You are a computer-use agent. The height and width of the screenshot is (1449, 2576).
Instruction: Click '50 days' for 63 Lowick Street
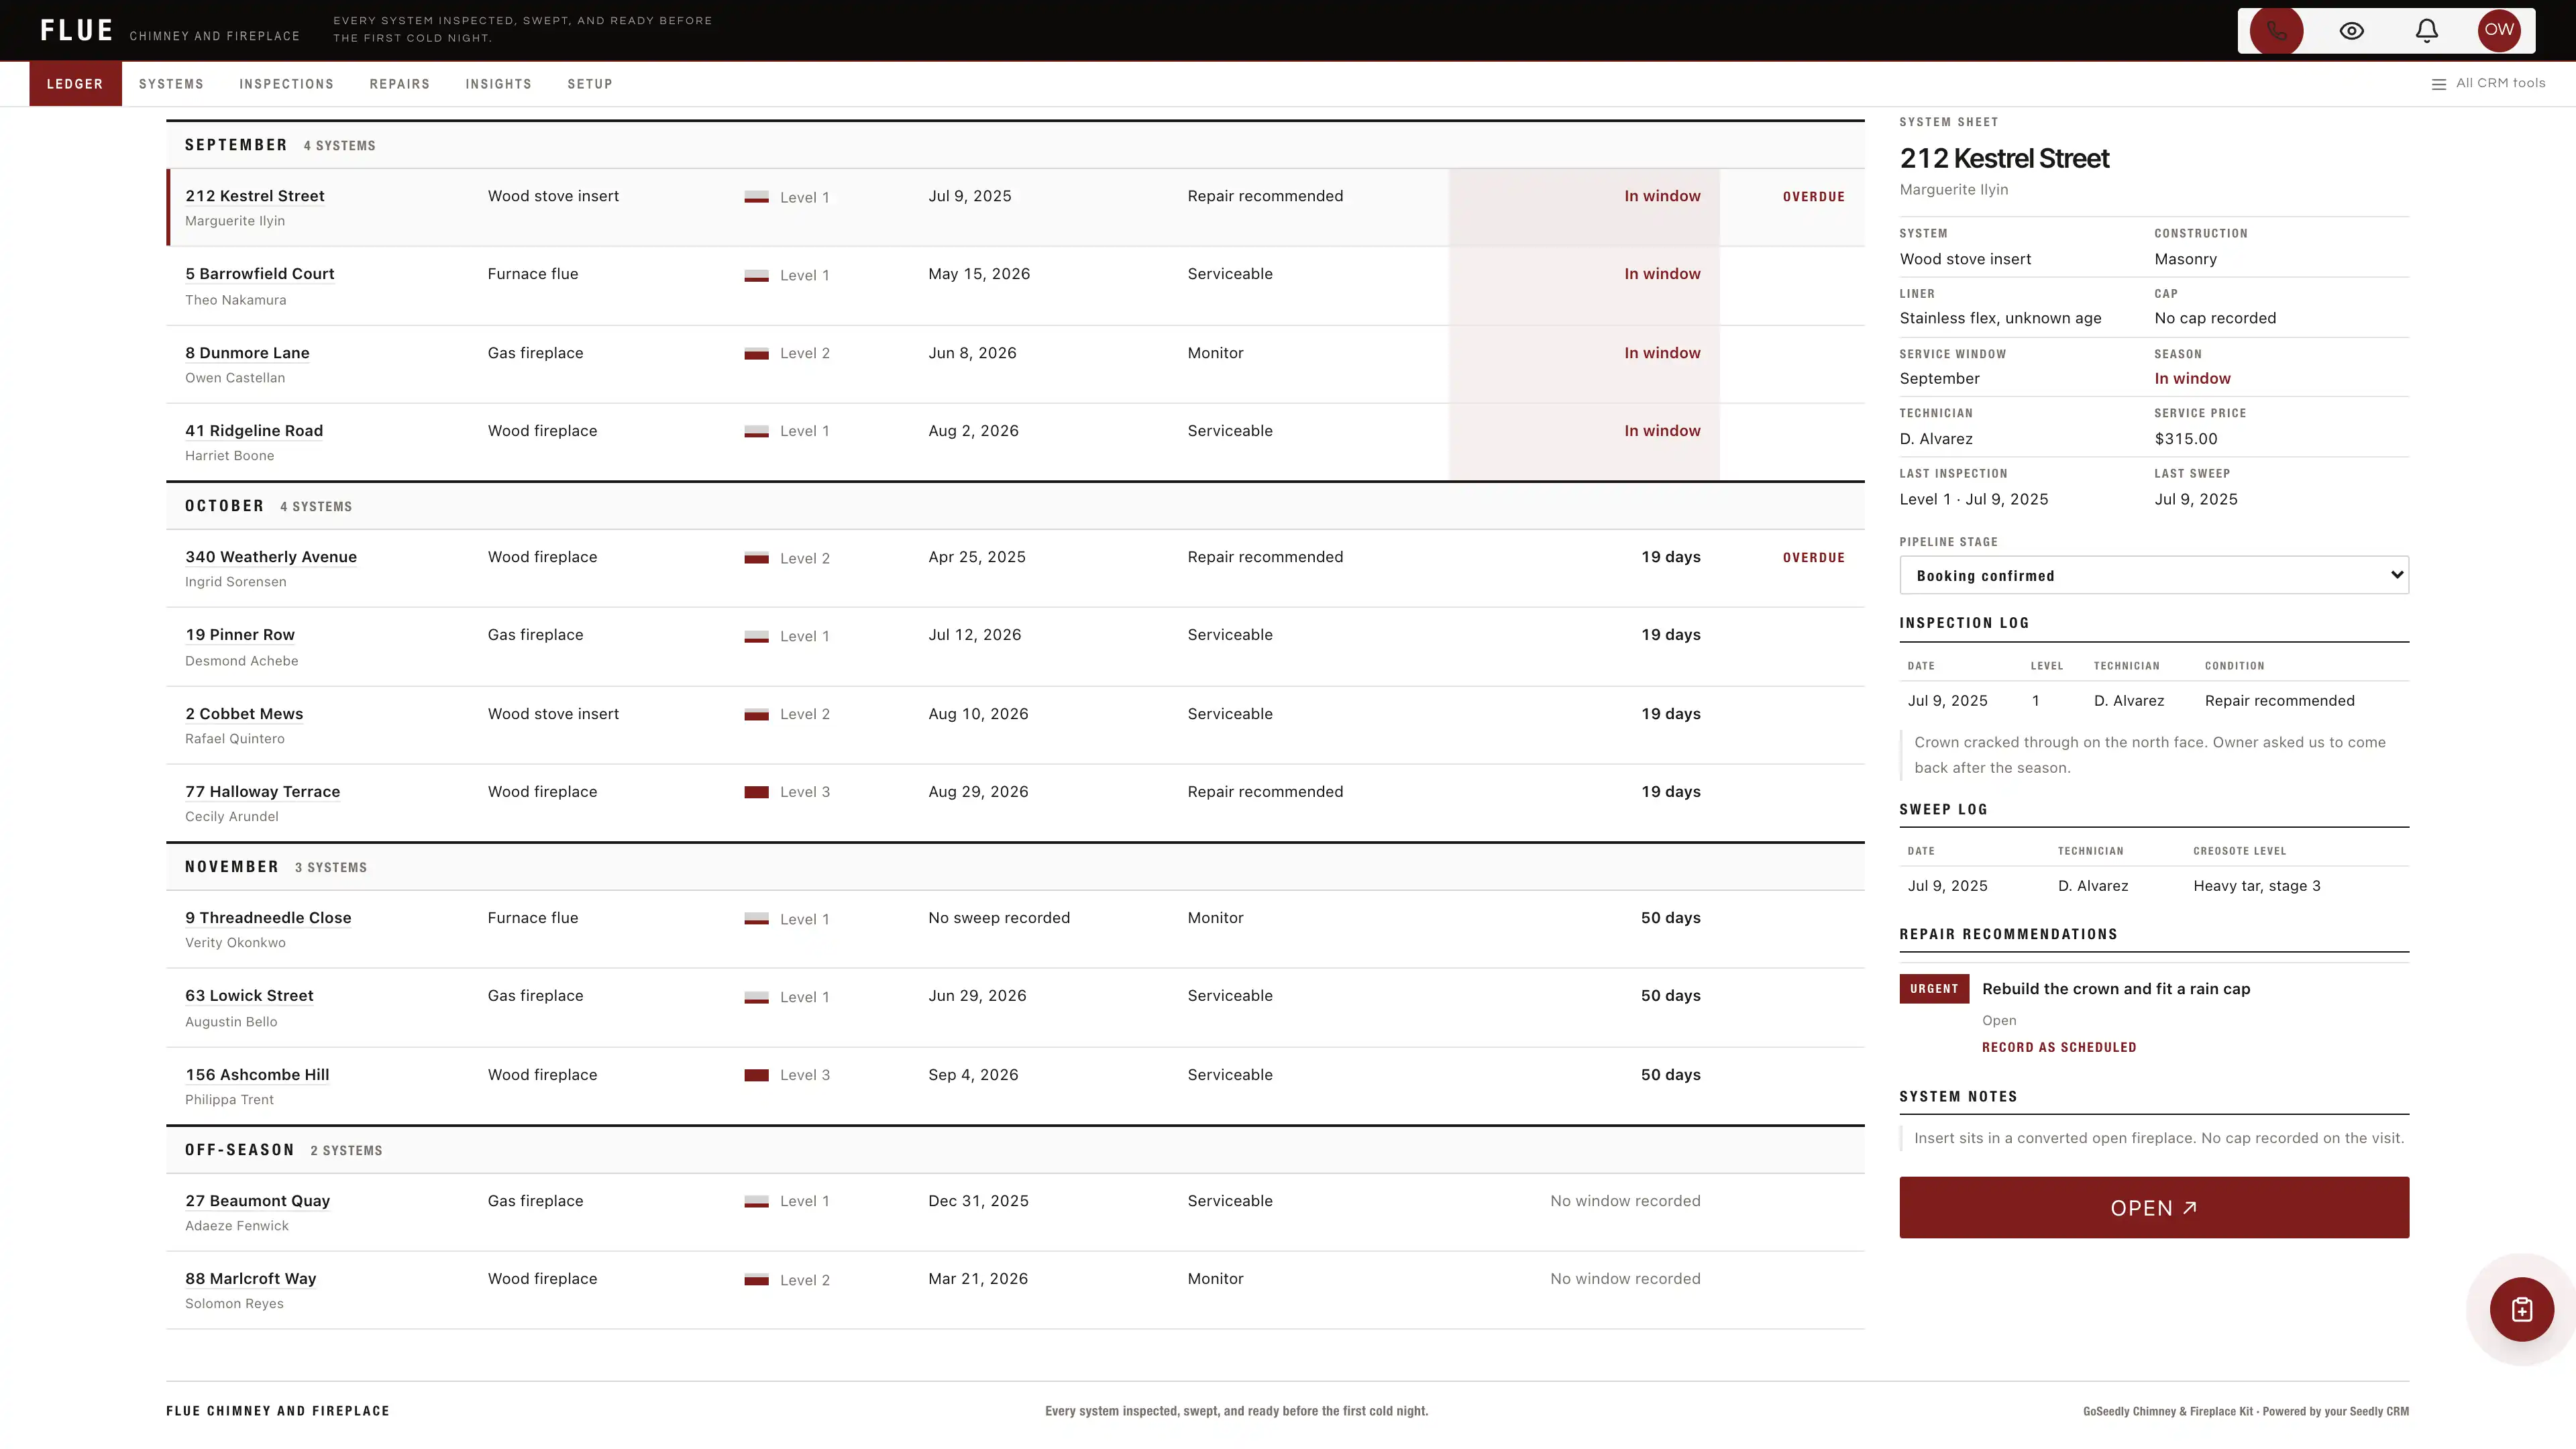(1670, 996)
